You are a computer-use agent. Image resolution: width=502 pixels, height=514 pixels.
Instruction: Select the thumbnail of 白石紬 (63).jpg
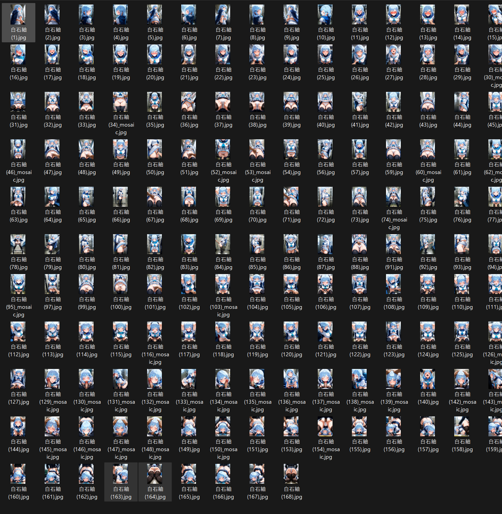click(x=18, y=197)
